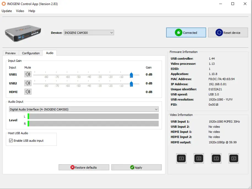Click the Reset device control
252x189 pixels.
(x=228, y=32)
